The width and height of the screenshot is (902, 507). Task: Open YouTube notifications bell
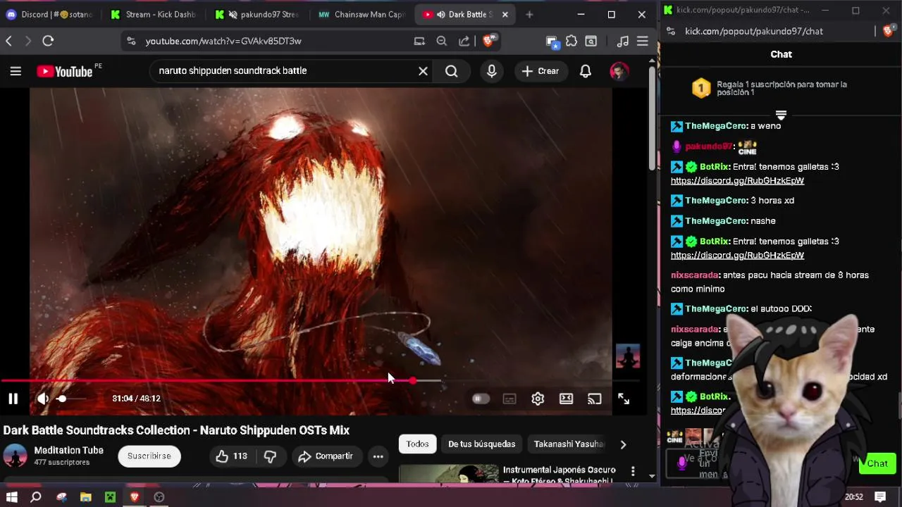tap(586, 71)
